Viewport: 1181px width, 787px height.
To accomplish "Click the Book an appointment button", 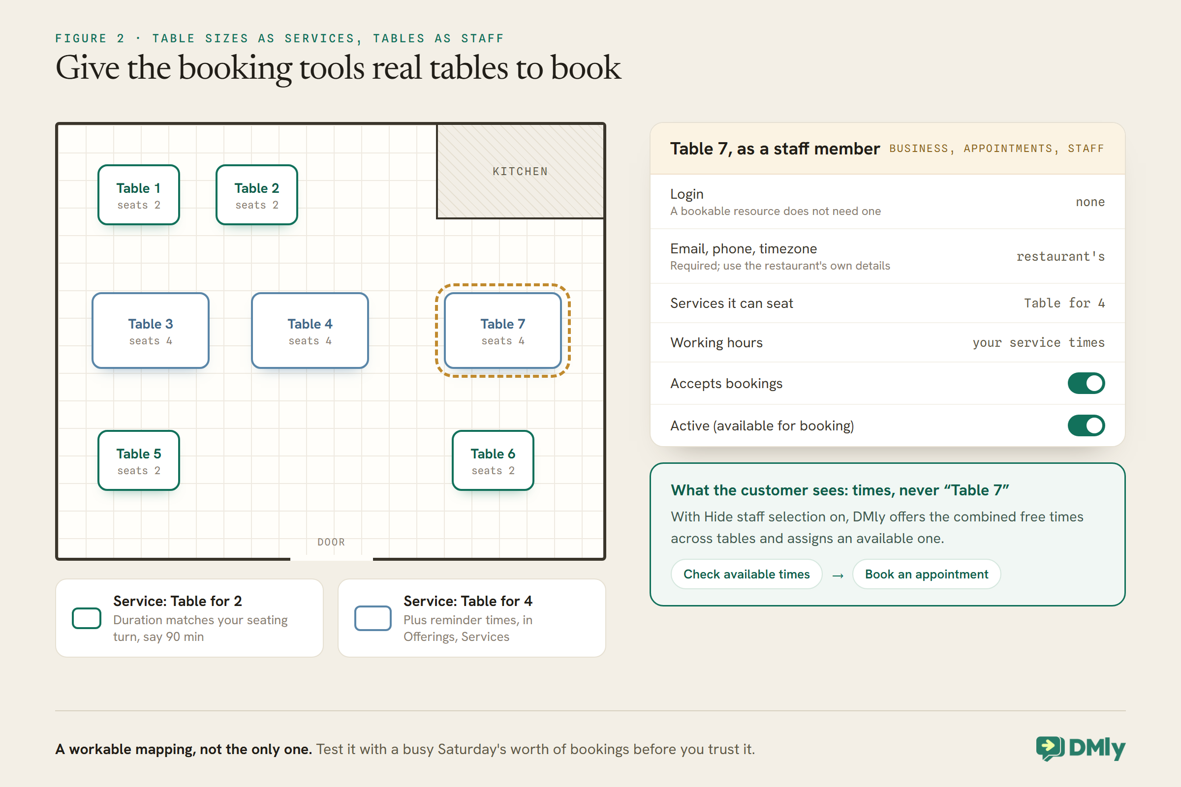I will 927,574.
